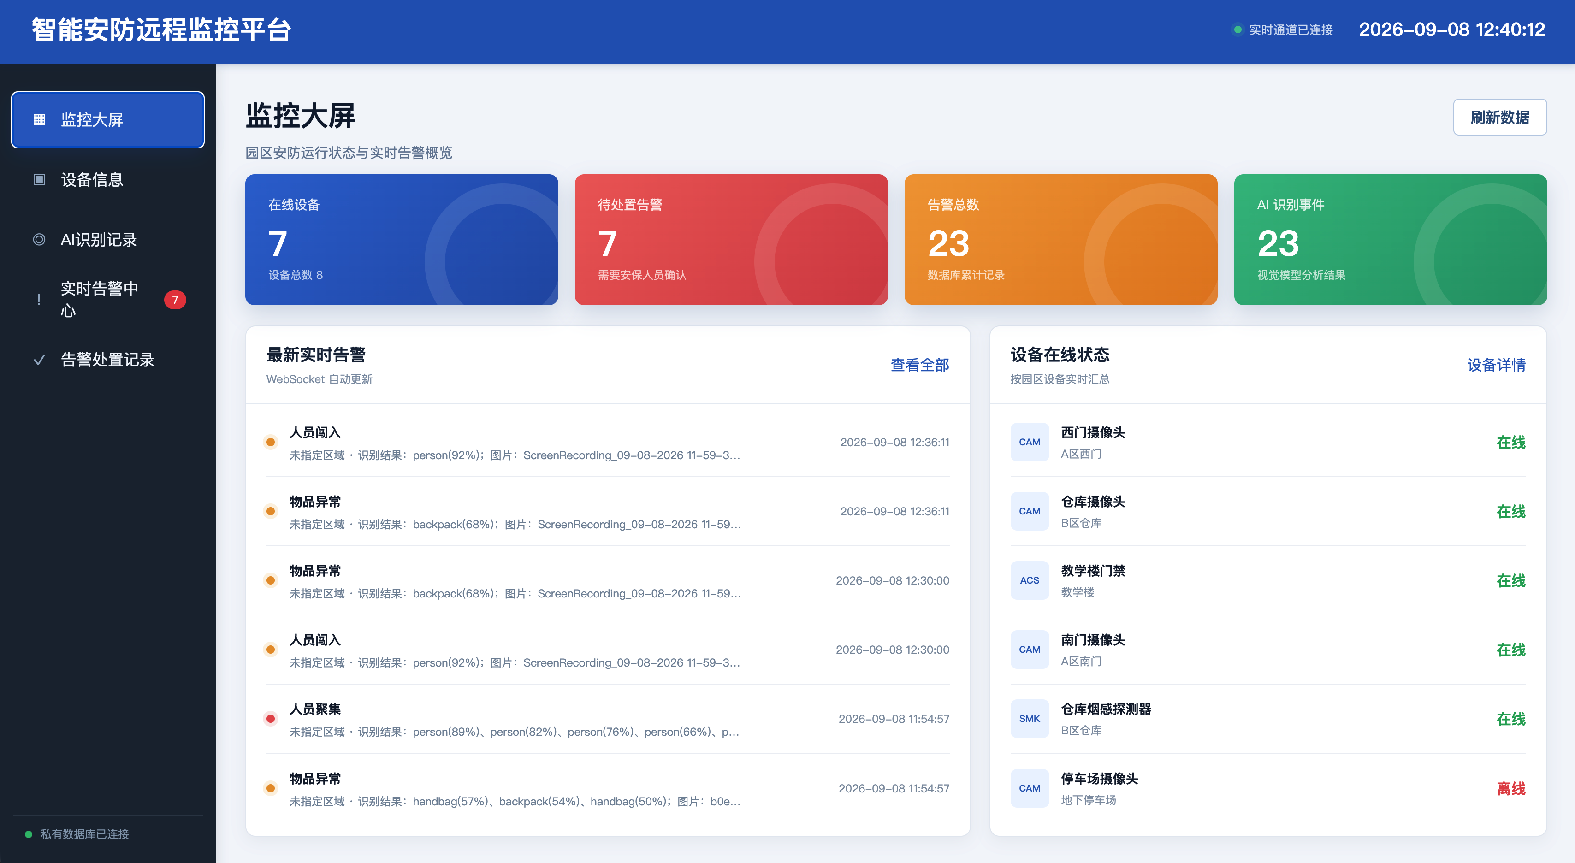1575x863 pixels.
Task: Click the grid icon beside 监控大屏
Action: (39, 120)
